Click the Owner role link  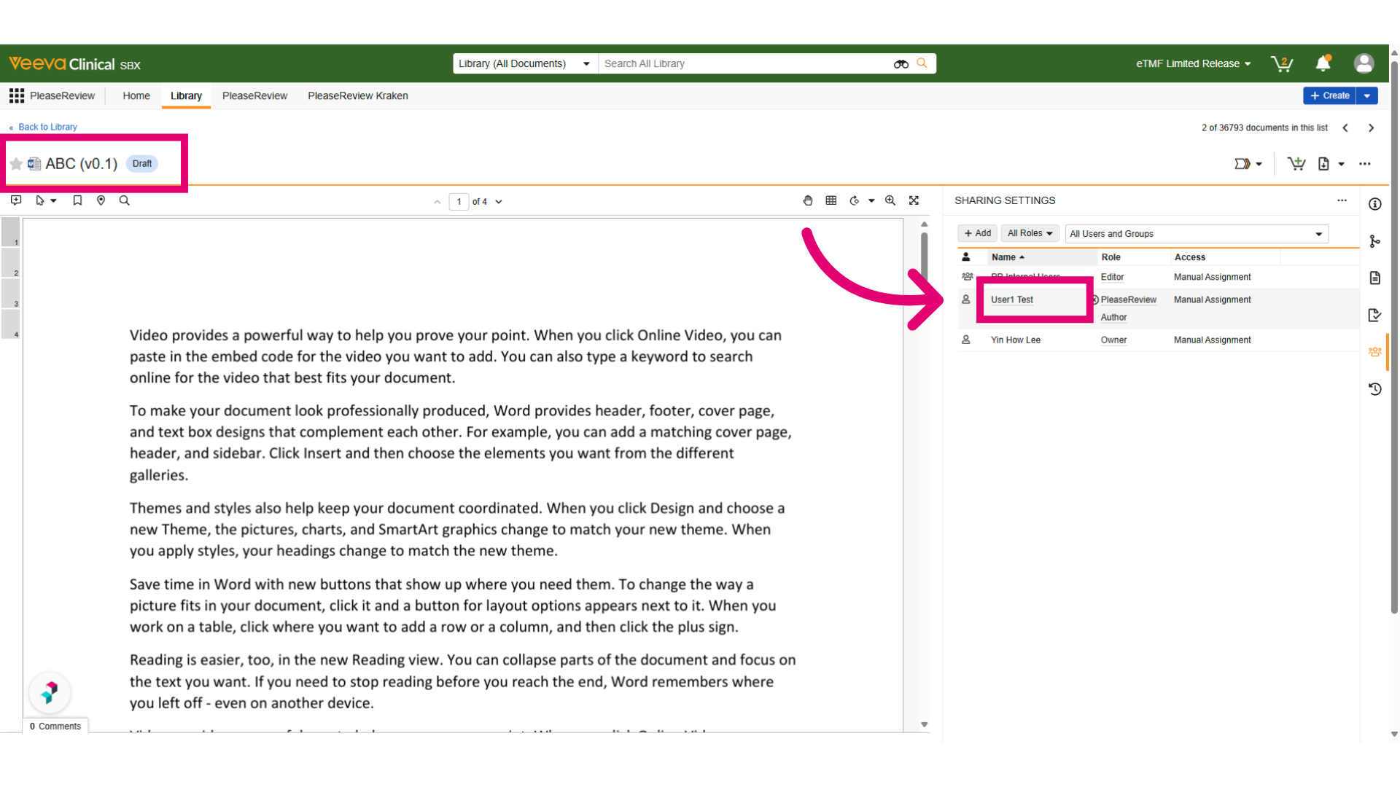[x=1113, y=340]
